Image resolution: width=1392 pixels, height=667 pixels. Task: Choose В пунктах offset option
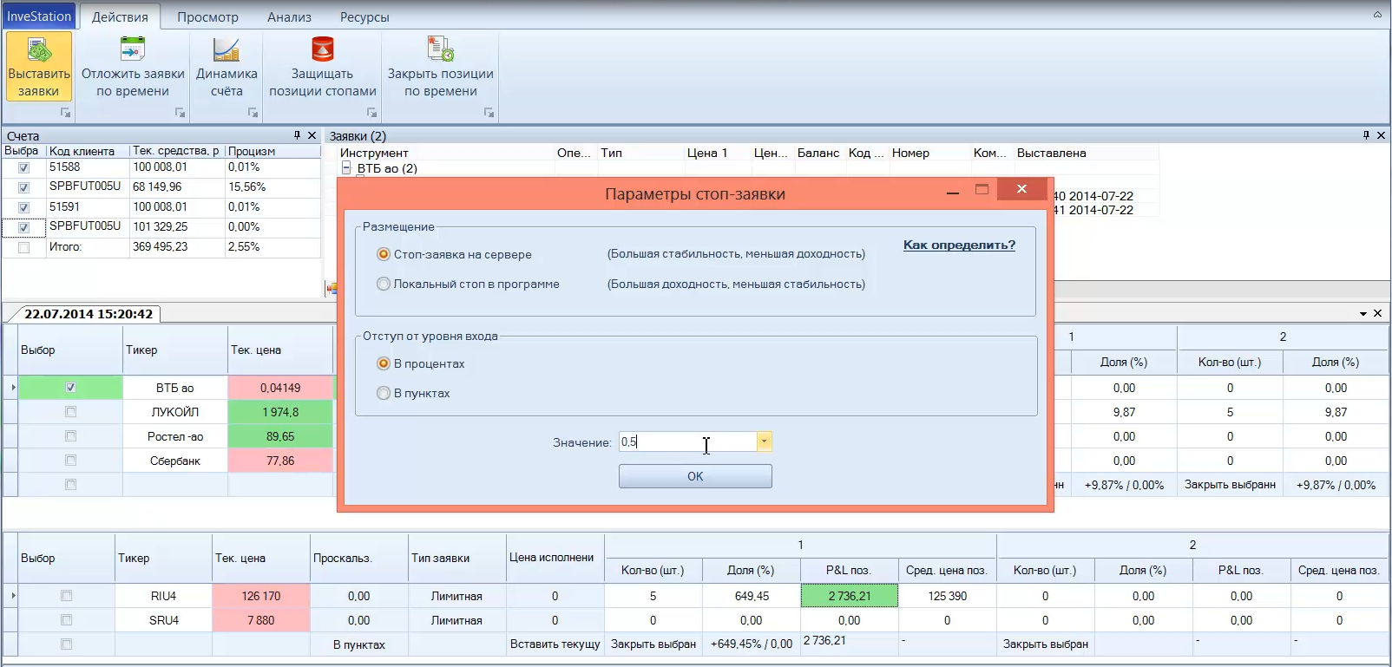(384, 393)
